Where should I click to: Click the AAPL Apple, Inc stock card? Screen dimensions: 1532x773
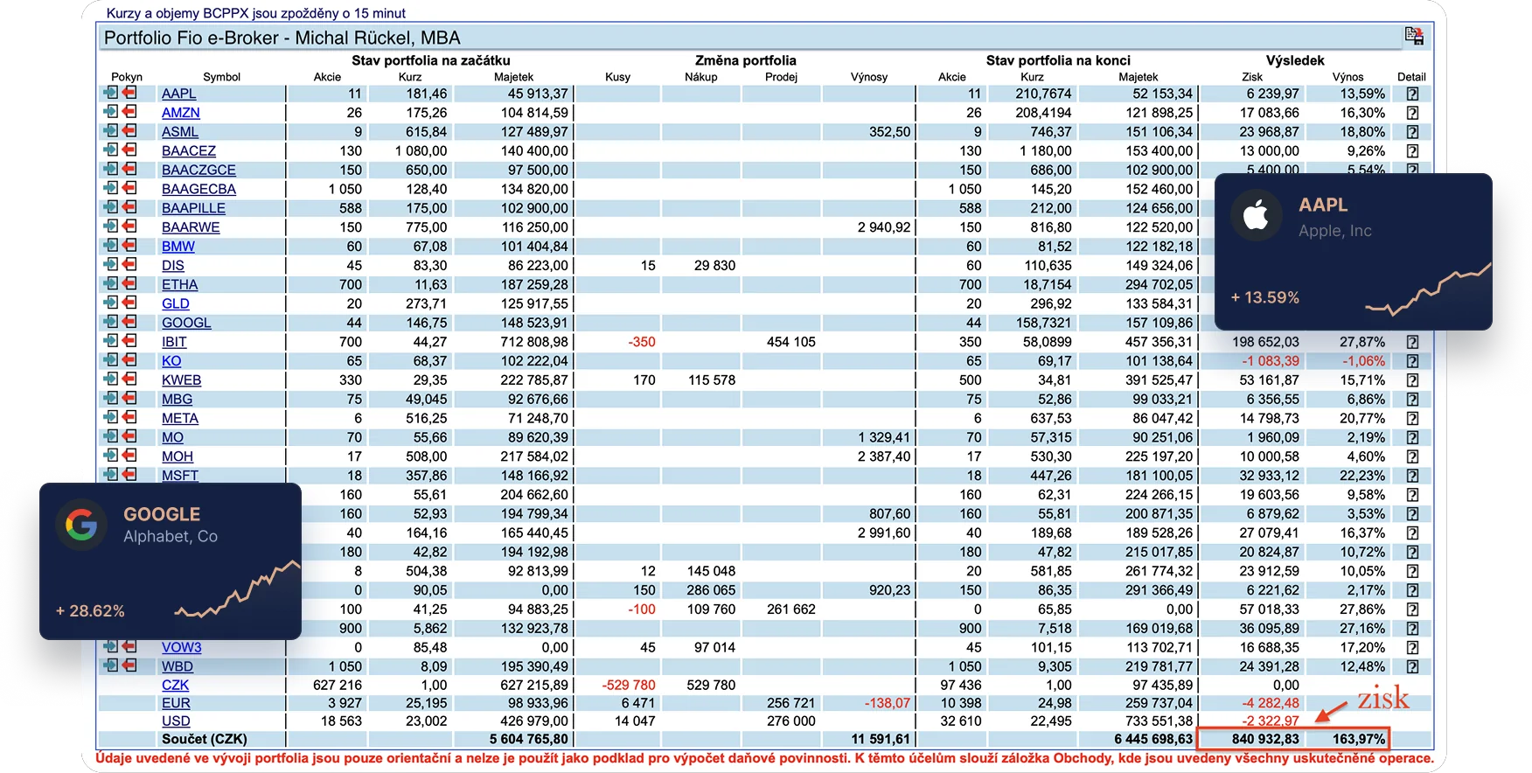[x=1353, y=252]
